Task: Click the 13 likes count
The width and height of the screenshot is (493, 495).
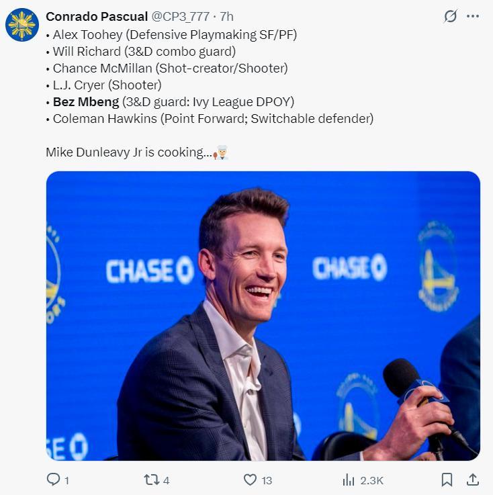Action: (x=267, y=480)
